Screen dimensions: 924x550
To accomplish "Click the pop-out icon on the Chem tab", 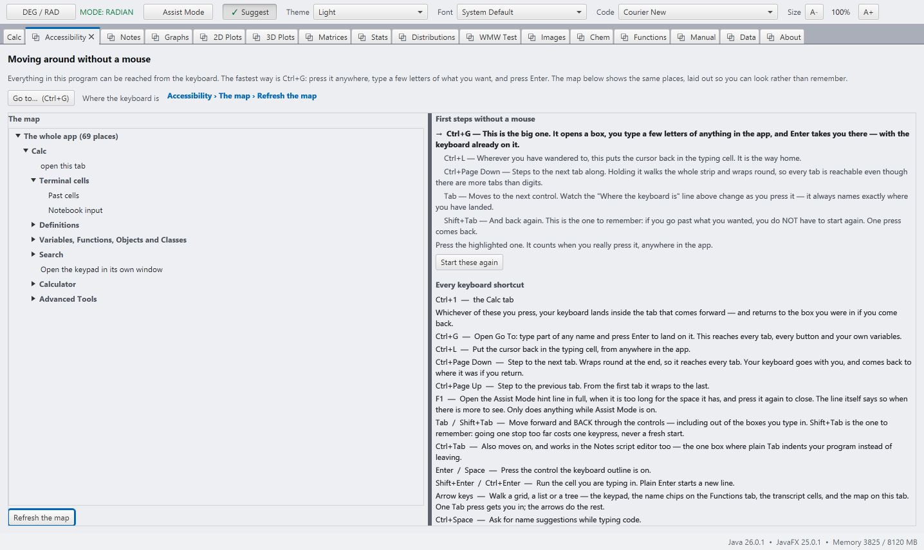I will [x=581, y=37].
